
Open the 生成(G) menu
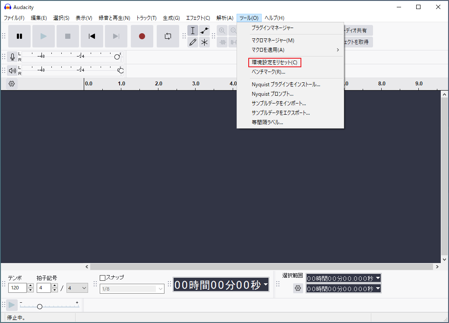click(x=171, y=18)
